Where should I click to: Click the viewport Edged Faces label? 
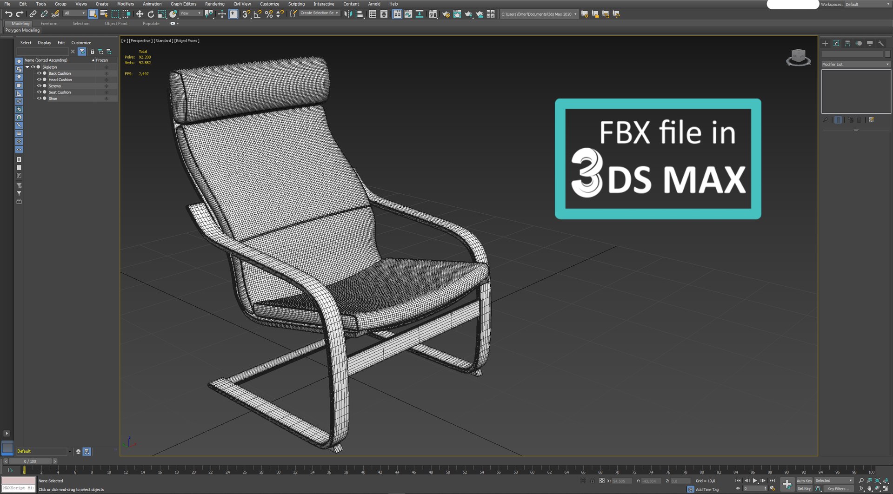tap(187, 41)
